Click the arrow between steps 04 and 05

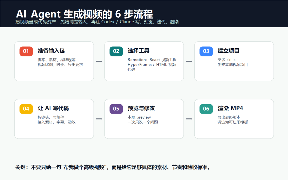[99, 119]
